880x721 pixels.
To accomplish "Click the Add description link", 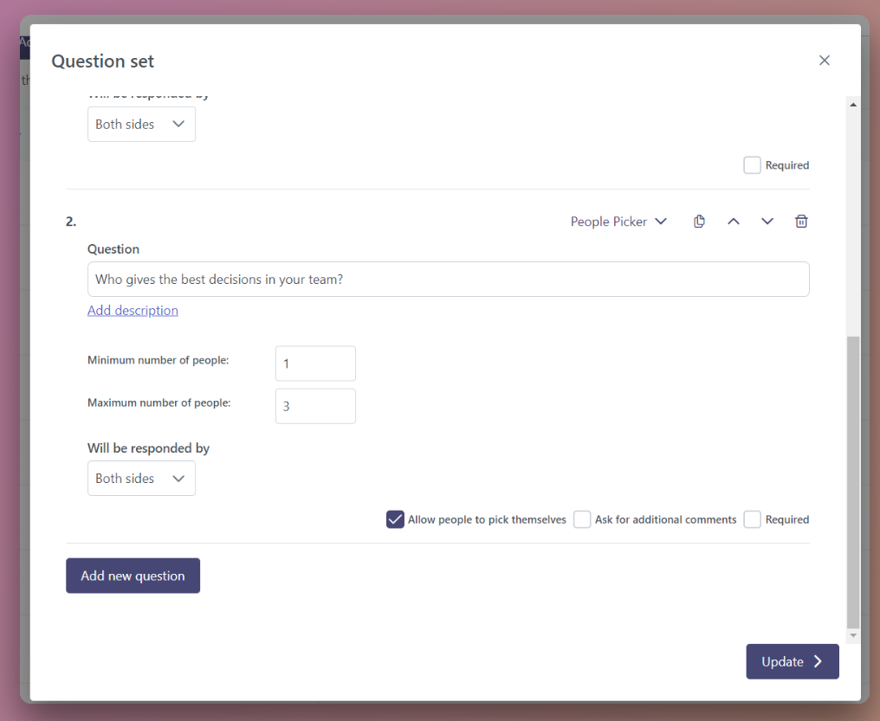I will [x=133, y=310].
